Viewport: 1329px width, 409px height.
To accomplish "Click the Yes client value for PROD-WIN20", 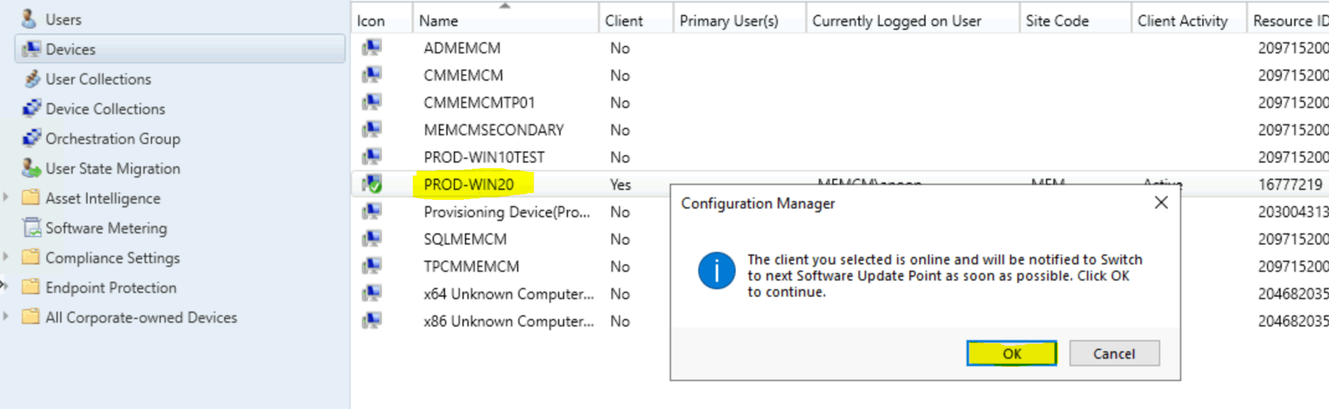I will click(x=621, y=184).
